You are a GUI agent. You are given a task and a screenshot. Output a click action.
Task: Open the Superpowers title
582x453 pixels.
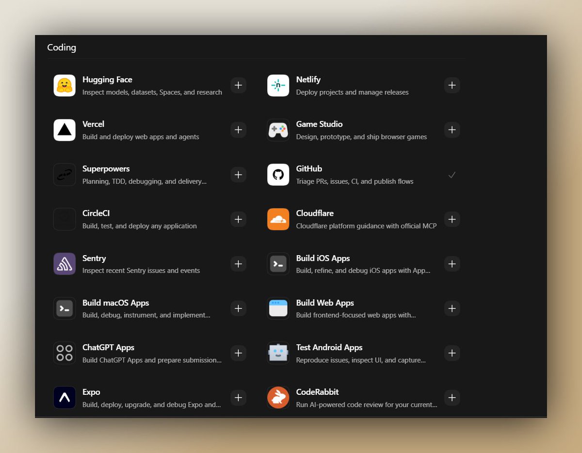point(106,169)
